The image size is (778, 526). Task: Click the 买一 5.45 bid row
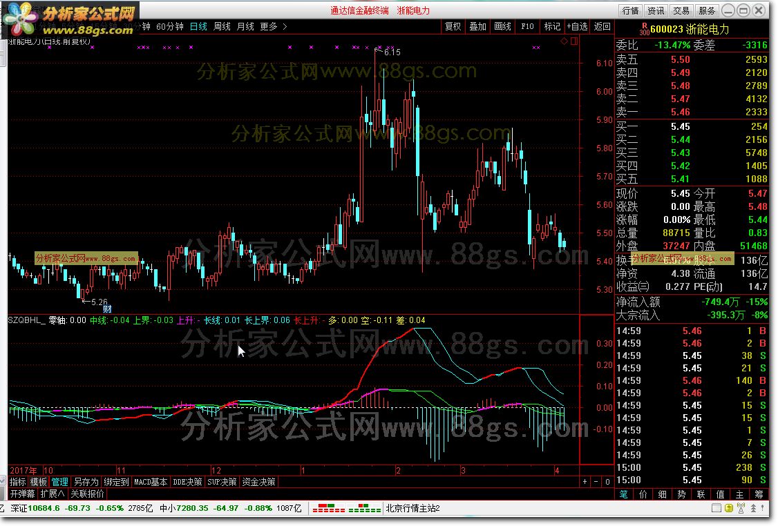pyautogui.click(x=692, y=126)
